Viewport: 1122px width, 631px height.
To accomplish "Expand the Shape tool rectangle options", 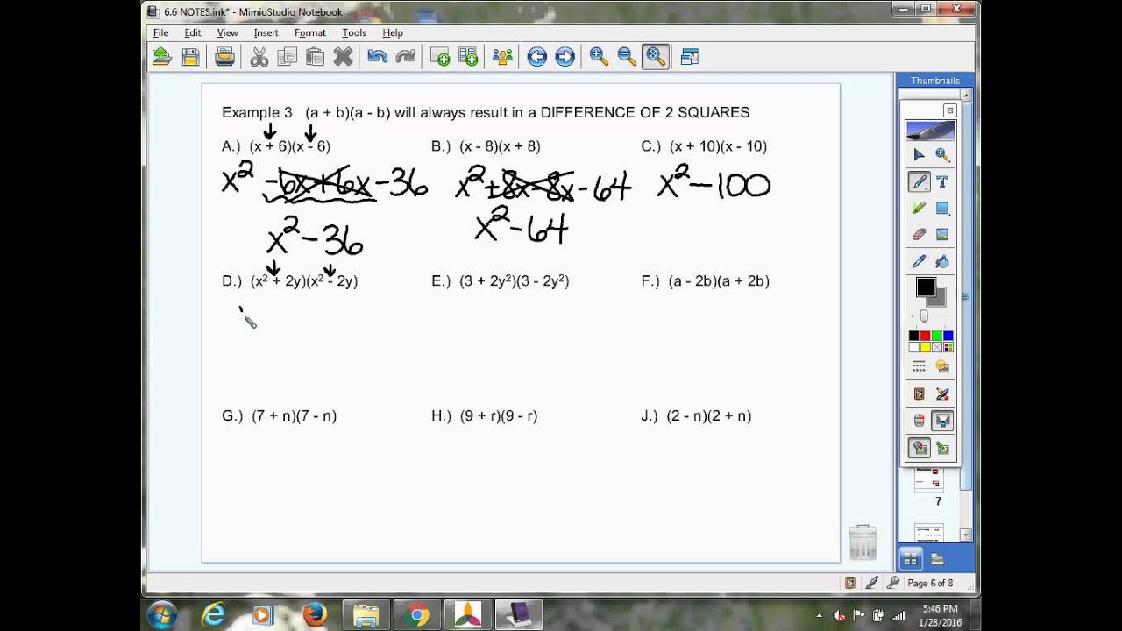I will tap(942, 209).
